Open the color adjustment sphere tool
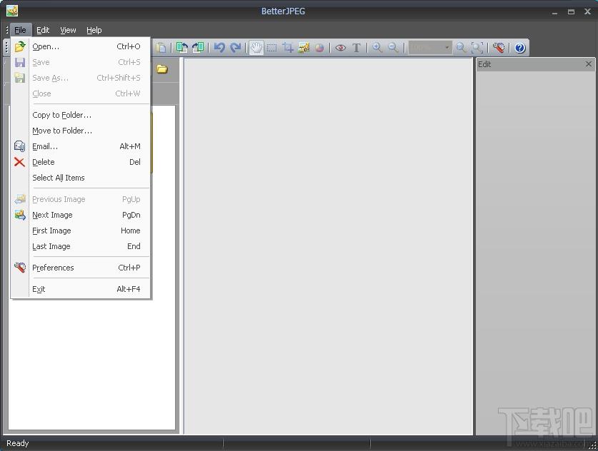Screen dimensions: 598x451 tap(319, 48)
